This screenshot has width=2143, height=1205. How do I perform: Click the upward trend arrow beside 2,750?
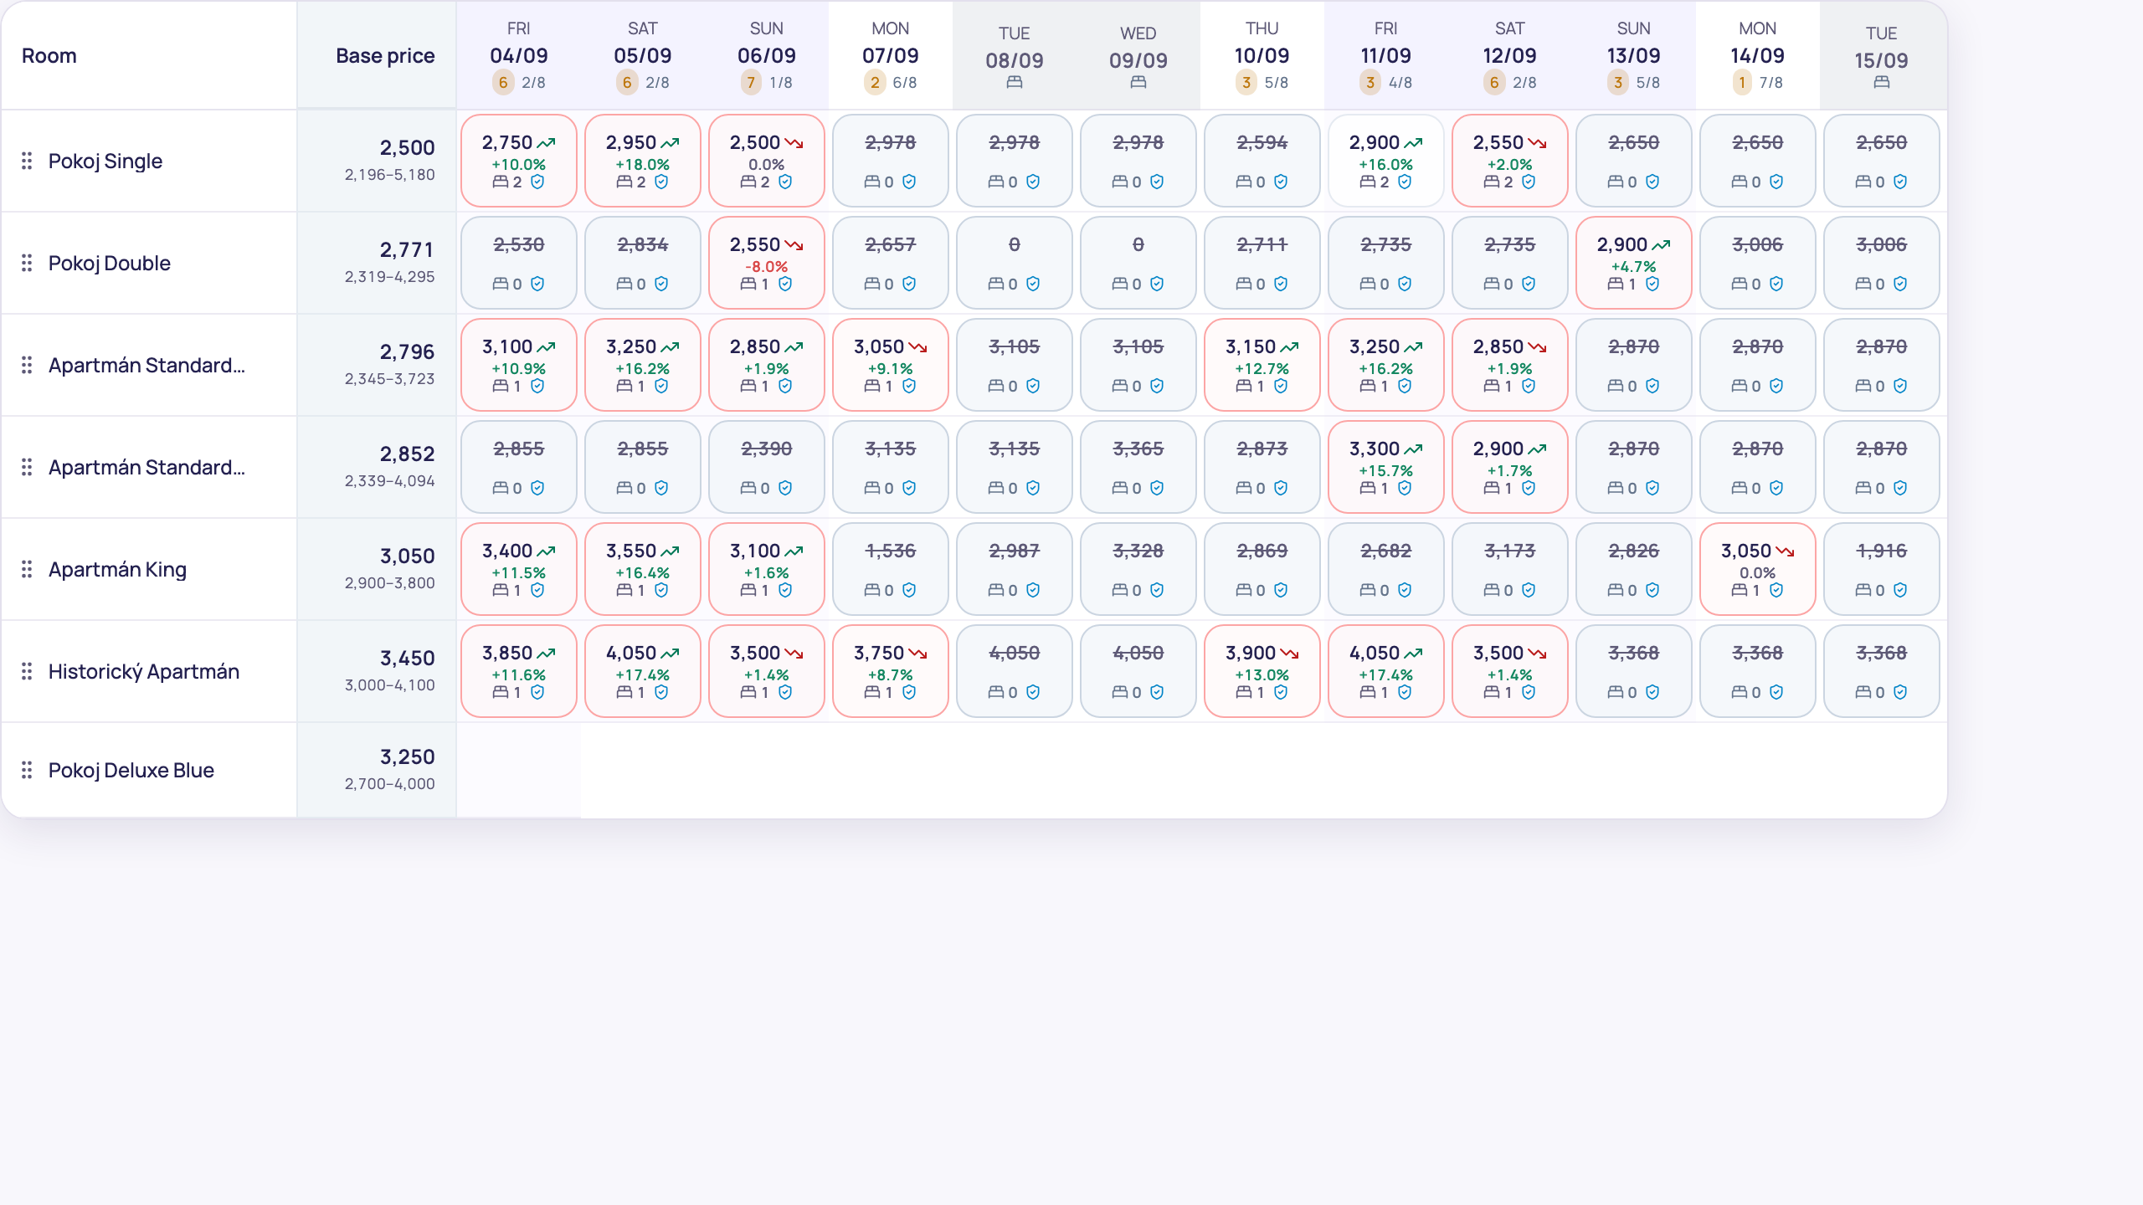547,143
